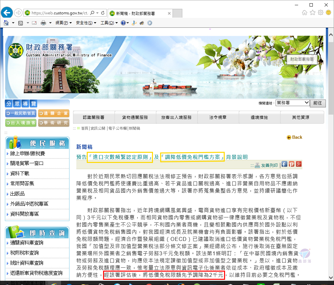
Task: Click the customs agency emblem logo
Action: point(16,51)
